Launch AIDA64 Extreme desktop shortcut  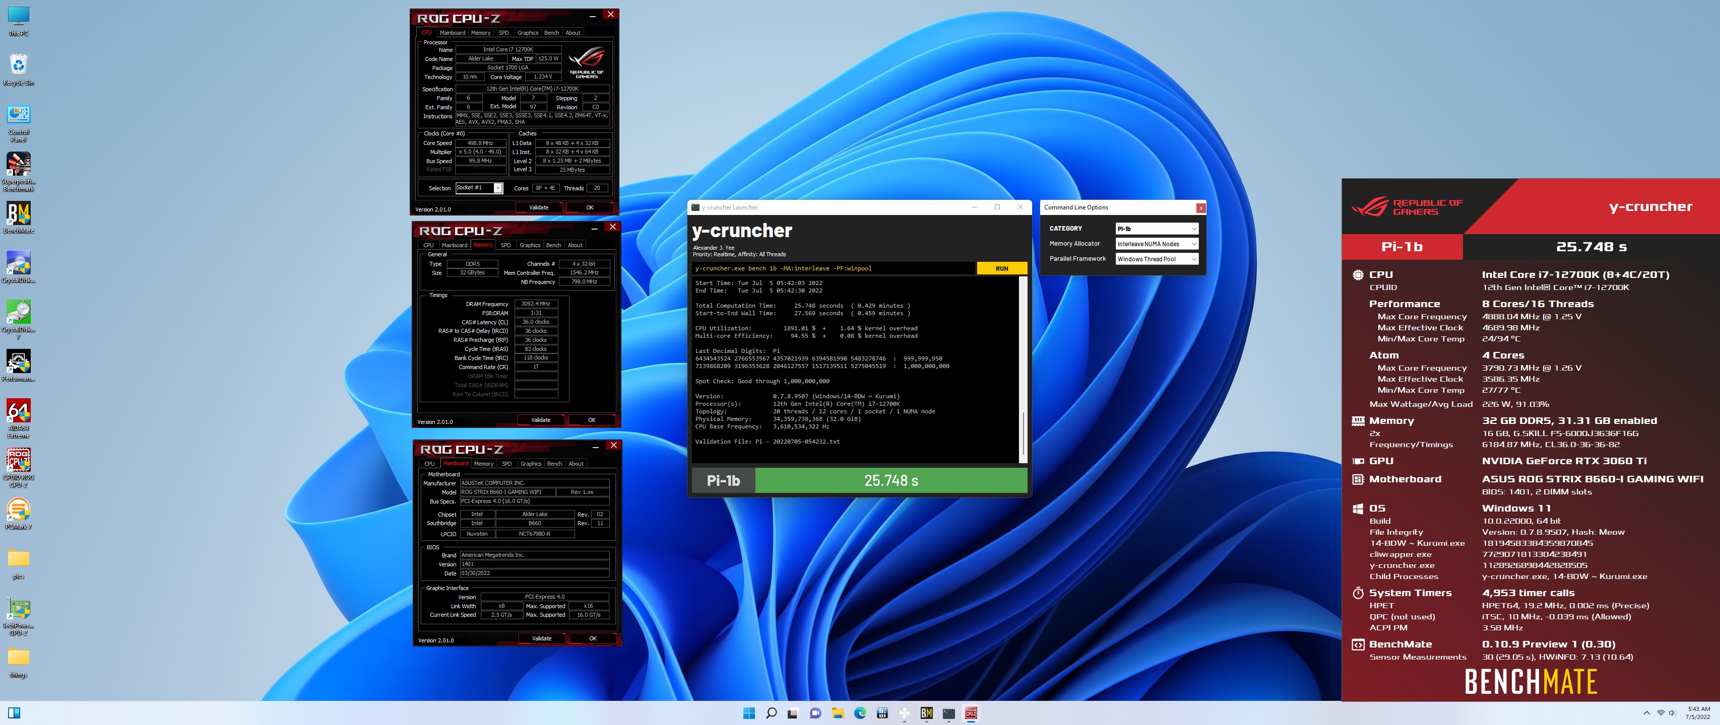[x=18, y=419]
